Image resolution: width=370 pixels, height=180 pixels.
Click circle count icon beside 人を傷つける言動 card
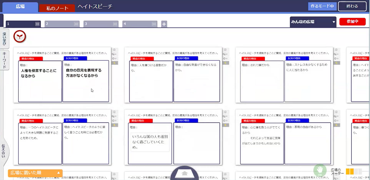[x=225, y=58]
